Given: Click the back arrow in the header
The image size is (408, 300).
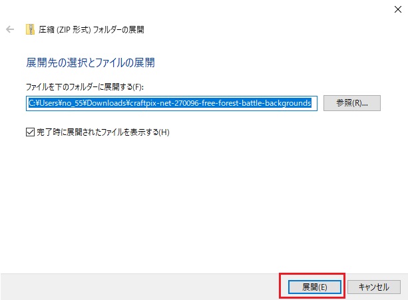Looking at the screenshot, I should [10, 29].
